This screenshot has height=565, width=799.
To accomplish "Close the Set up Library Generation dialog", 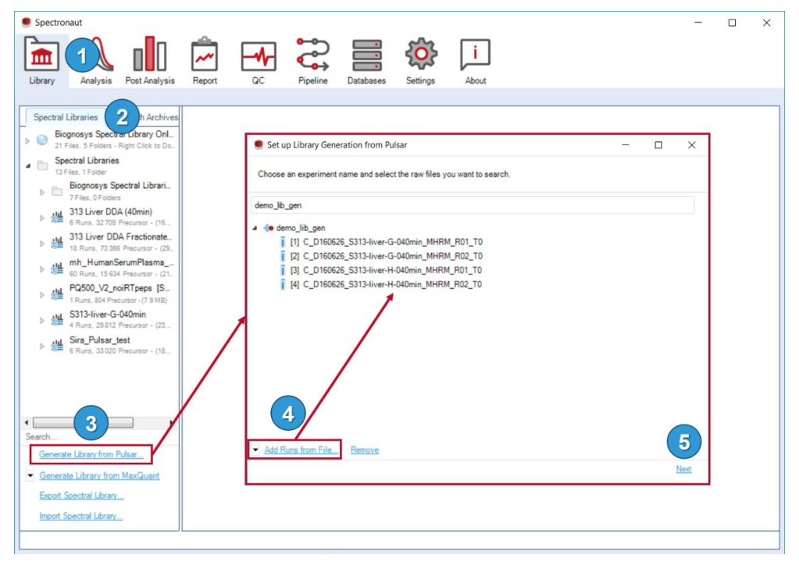I will pos(691,145).
